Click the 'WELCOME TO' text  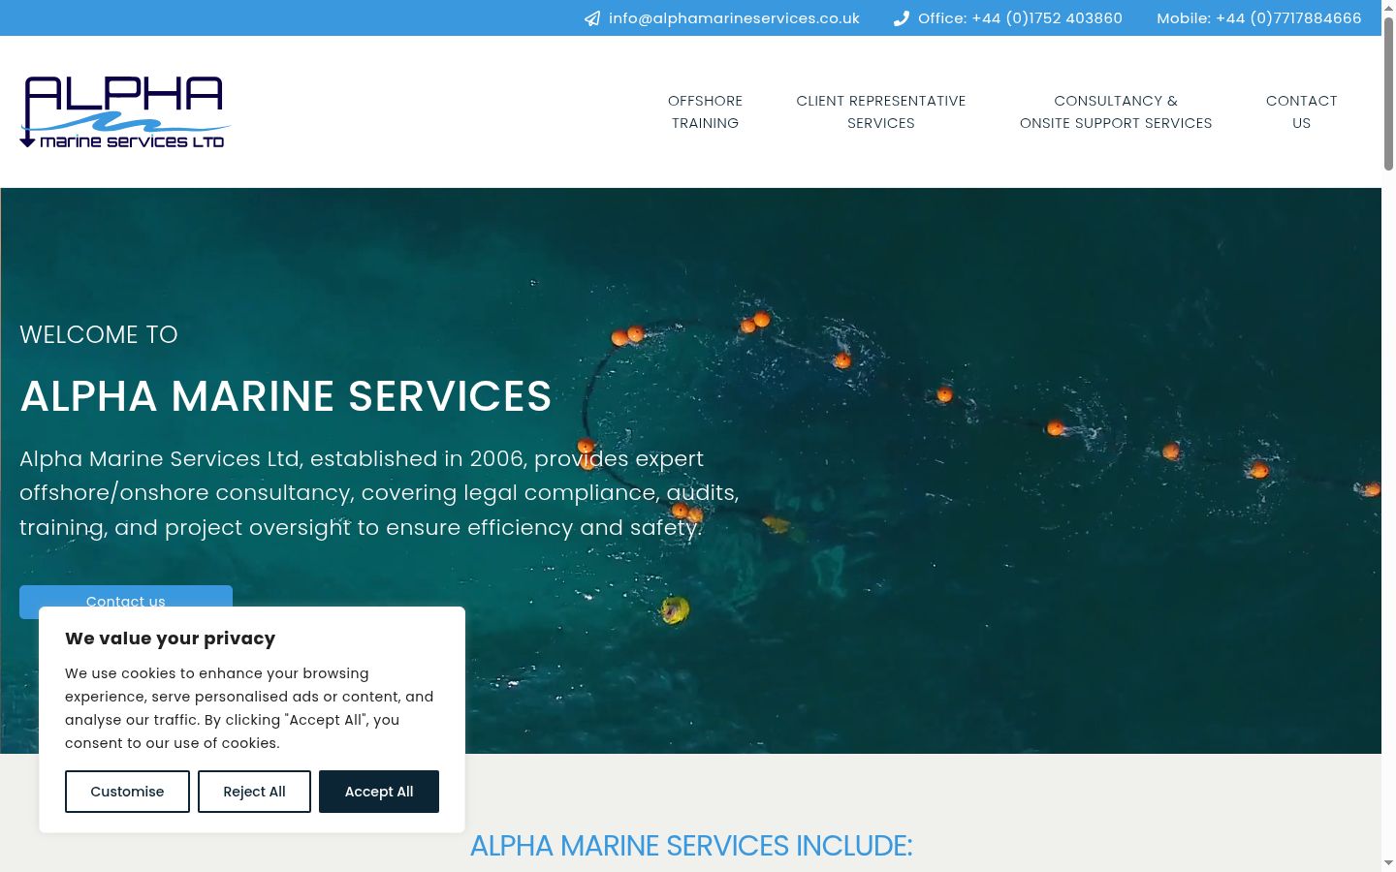click(x=99, y=335)
